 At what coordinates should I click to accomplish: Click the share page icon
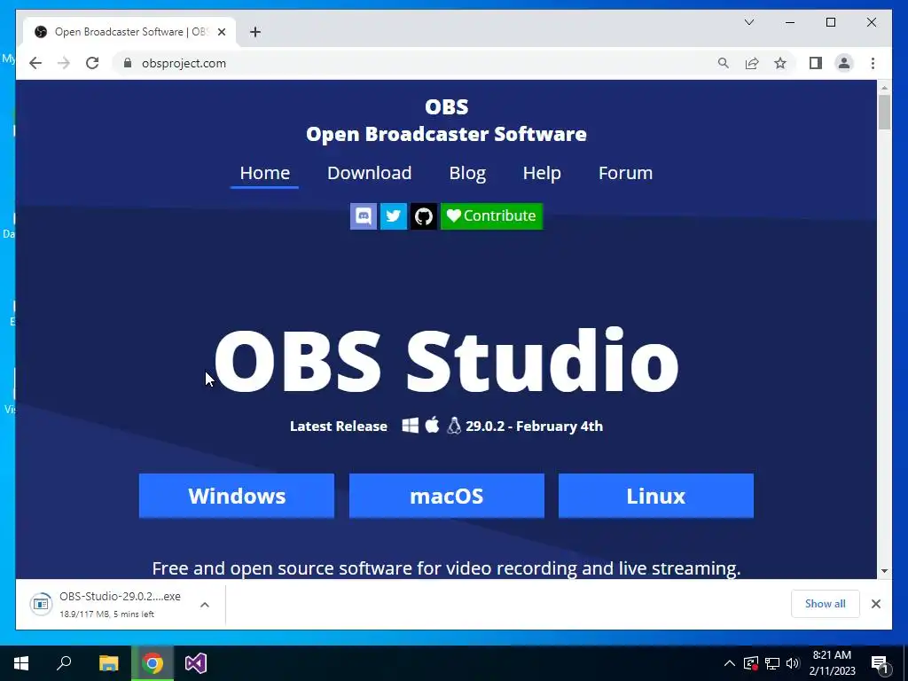click(x=752, y=63)
